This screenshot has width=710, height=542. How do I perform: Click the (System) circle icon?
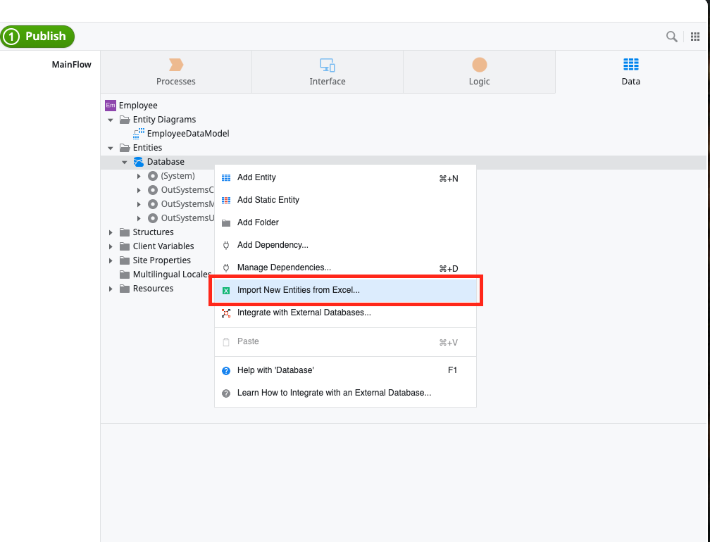pyautogui.click(x=153, y=176)
